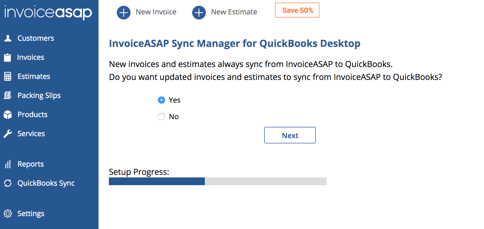Open QuickBooks Sync sidebar label
Image resolution: width=484 pixels, height=229 pixels.
tap(46, 183)
